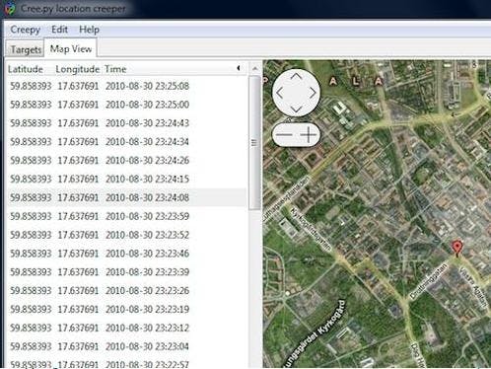Open the Edit menu

(59, 30)
